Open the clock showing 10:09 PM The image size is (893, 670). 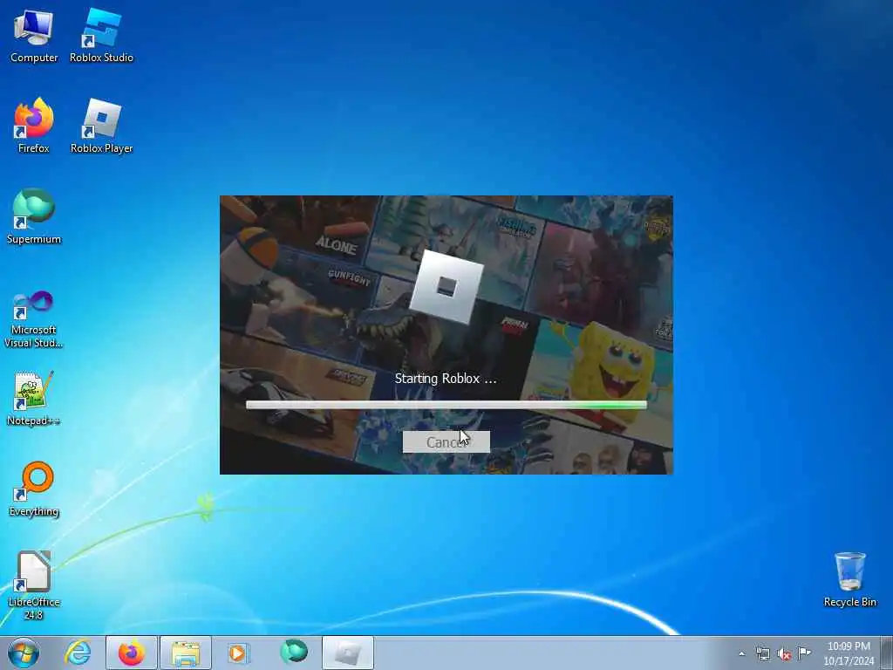849,653
